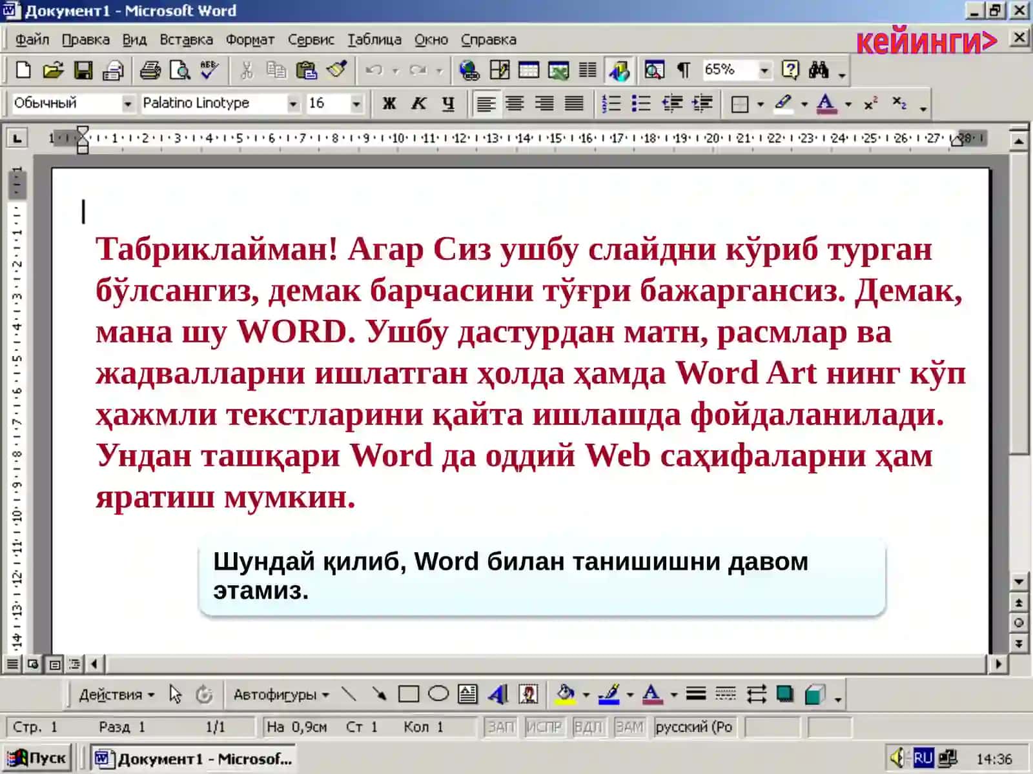
Task: Open the Вставка menu
Action: click(187, 39)
